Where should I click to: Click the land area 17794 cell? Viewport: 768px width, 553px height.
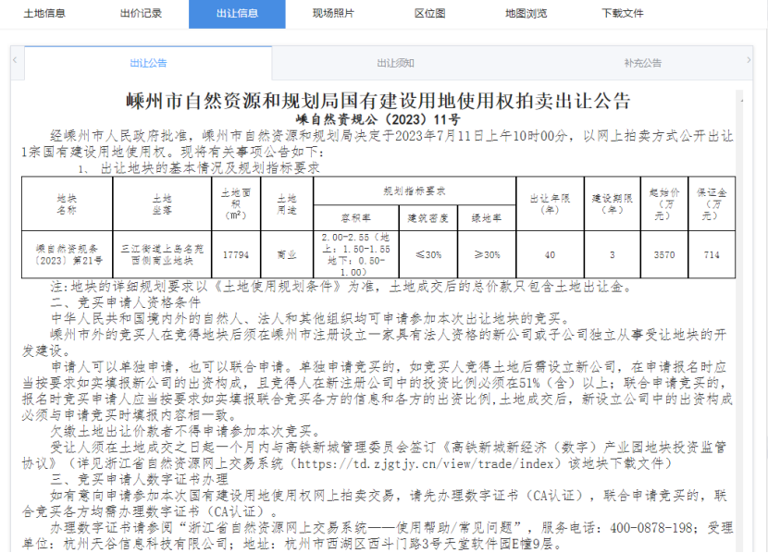235,254
